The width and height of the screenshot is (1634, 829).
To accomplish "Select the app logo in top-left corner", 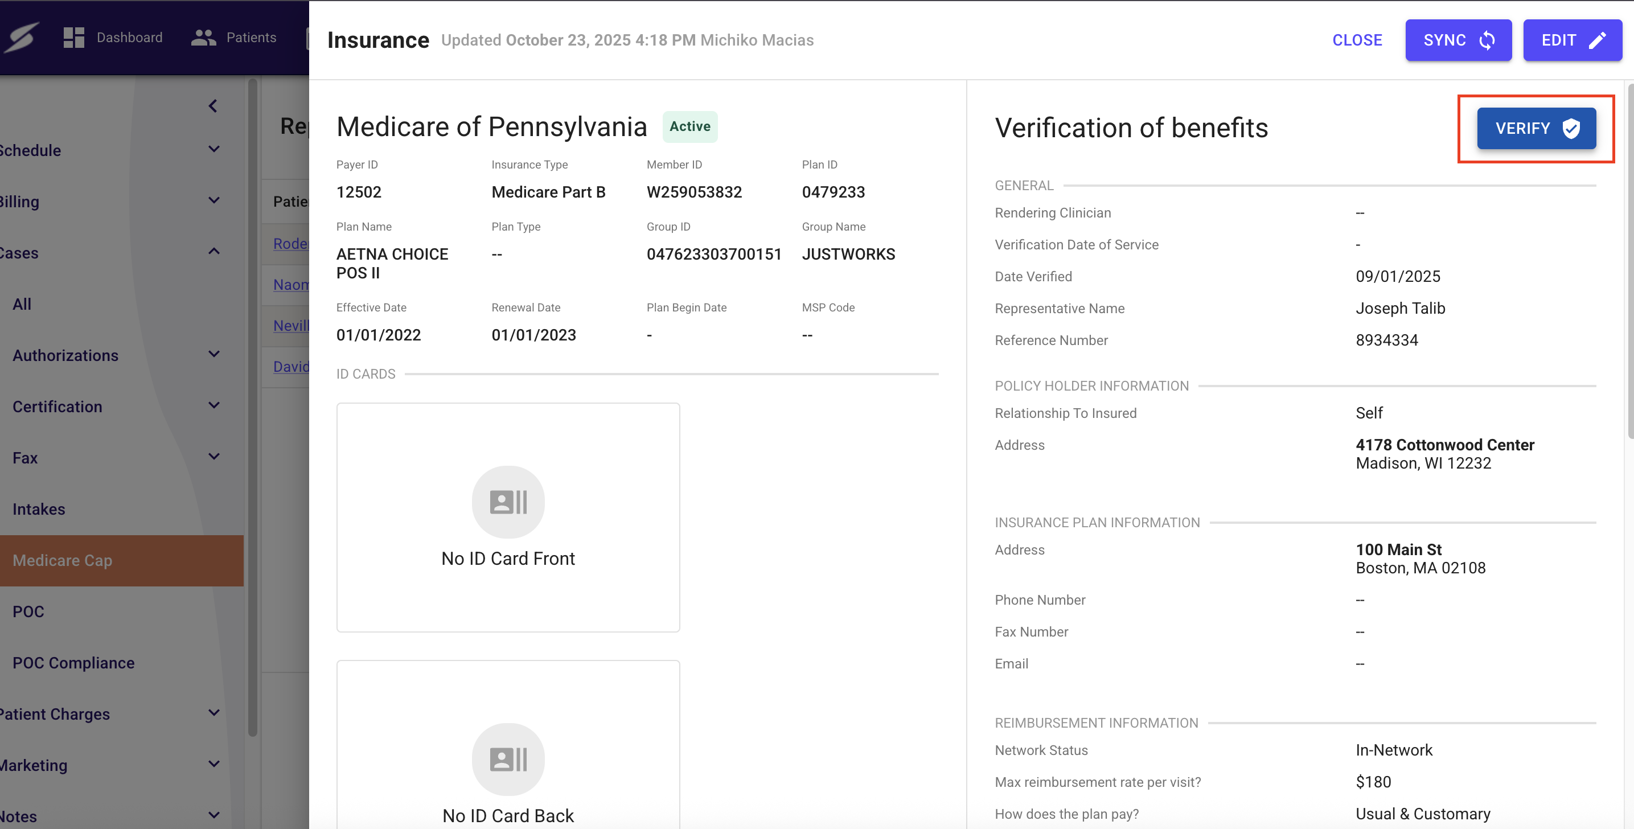I will coord(23,38).
